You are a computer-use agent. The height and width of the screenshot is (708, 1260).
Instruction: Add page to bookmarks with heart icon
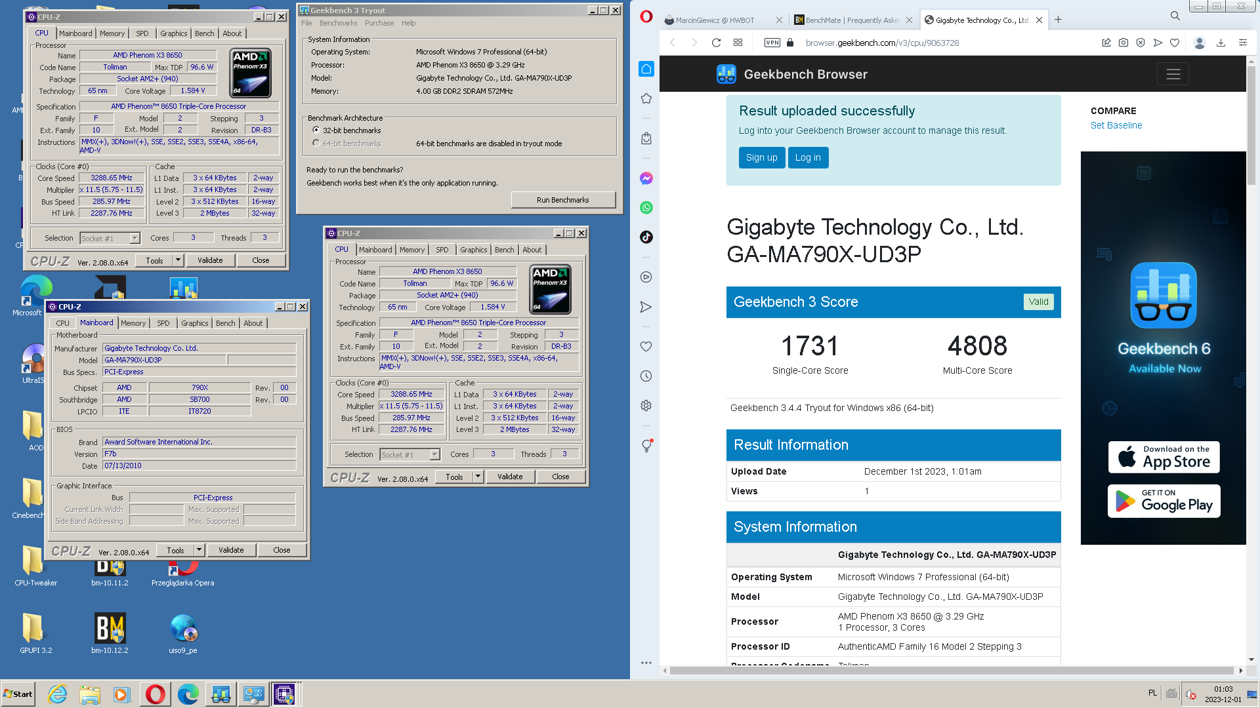click(1175, 43)
